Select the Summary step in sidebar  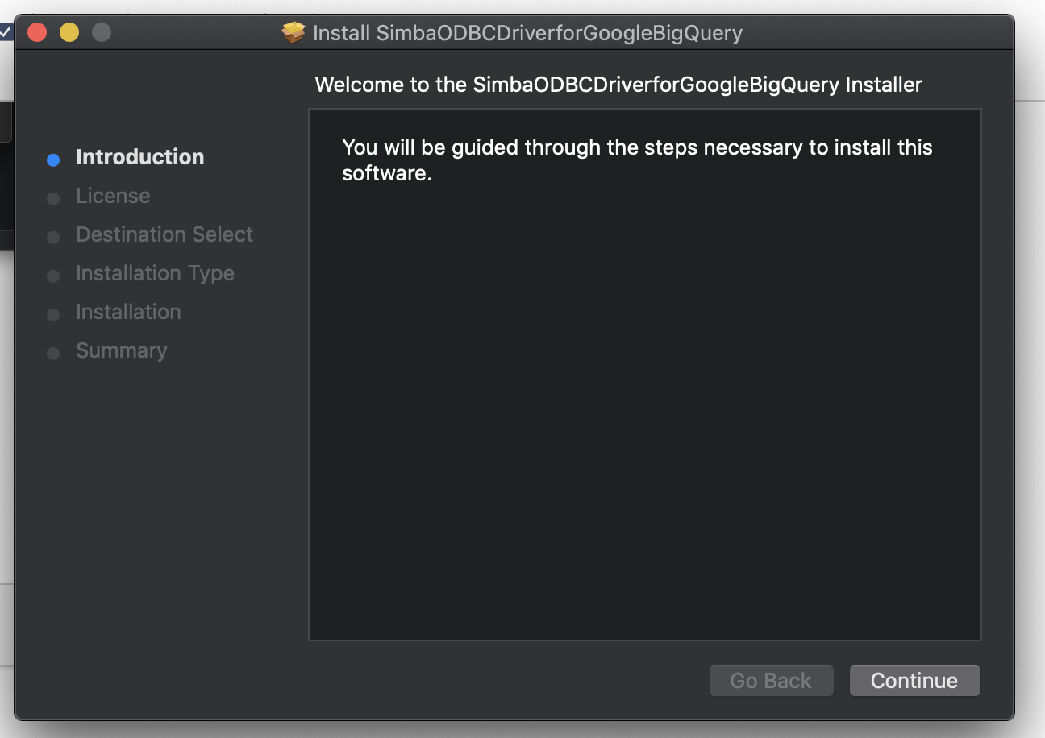click(x=122, y=350)
